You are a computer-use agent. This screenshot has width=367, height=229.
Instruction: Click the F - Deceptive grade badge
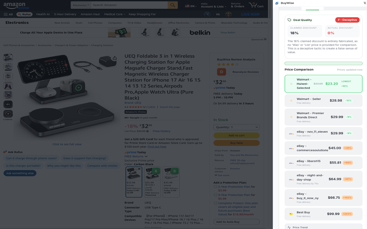[347, 20]
